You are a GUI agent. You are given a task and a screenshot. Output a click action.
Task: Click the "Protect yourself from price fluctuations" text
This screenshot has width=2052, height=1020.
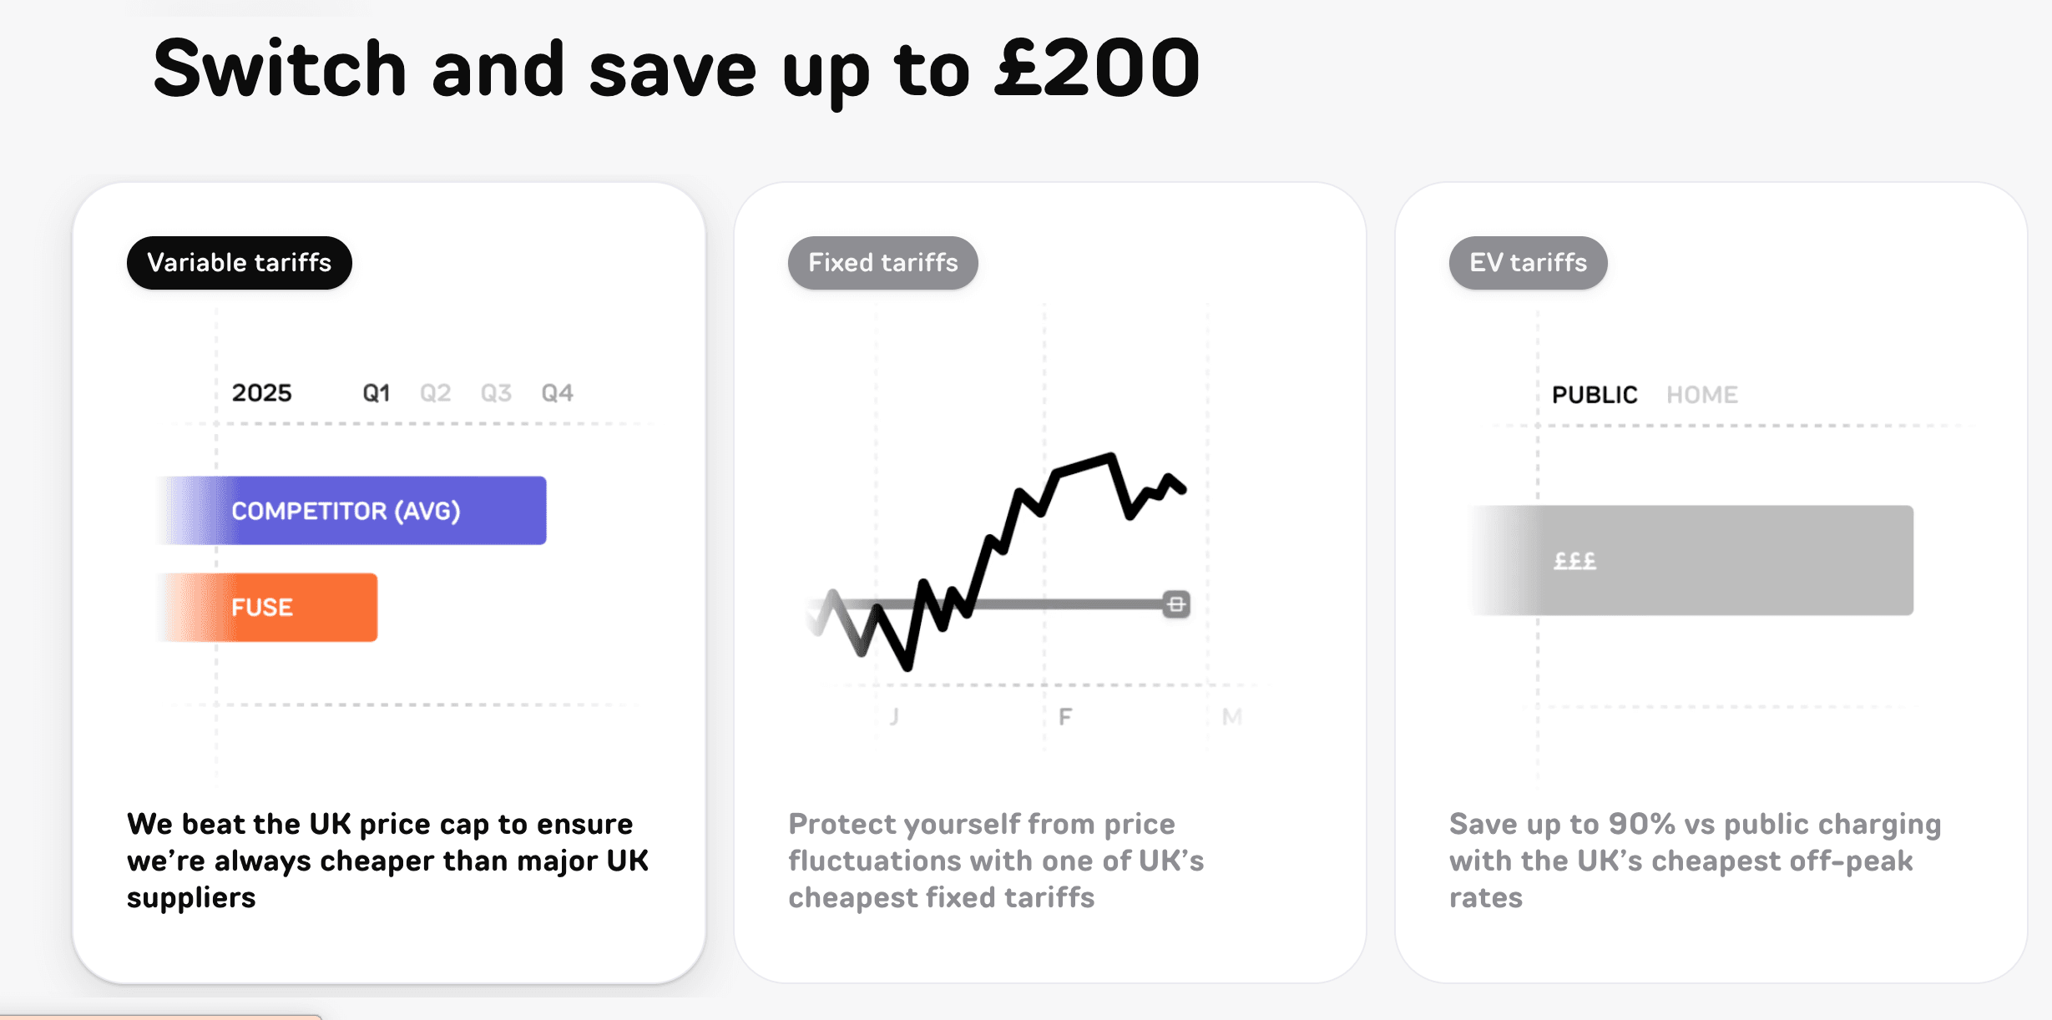pos(995,861)
